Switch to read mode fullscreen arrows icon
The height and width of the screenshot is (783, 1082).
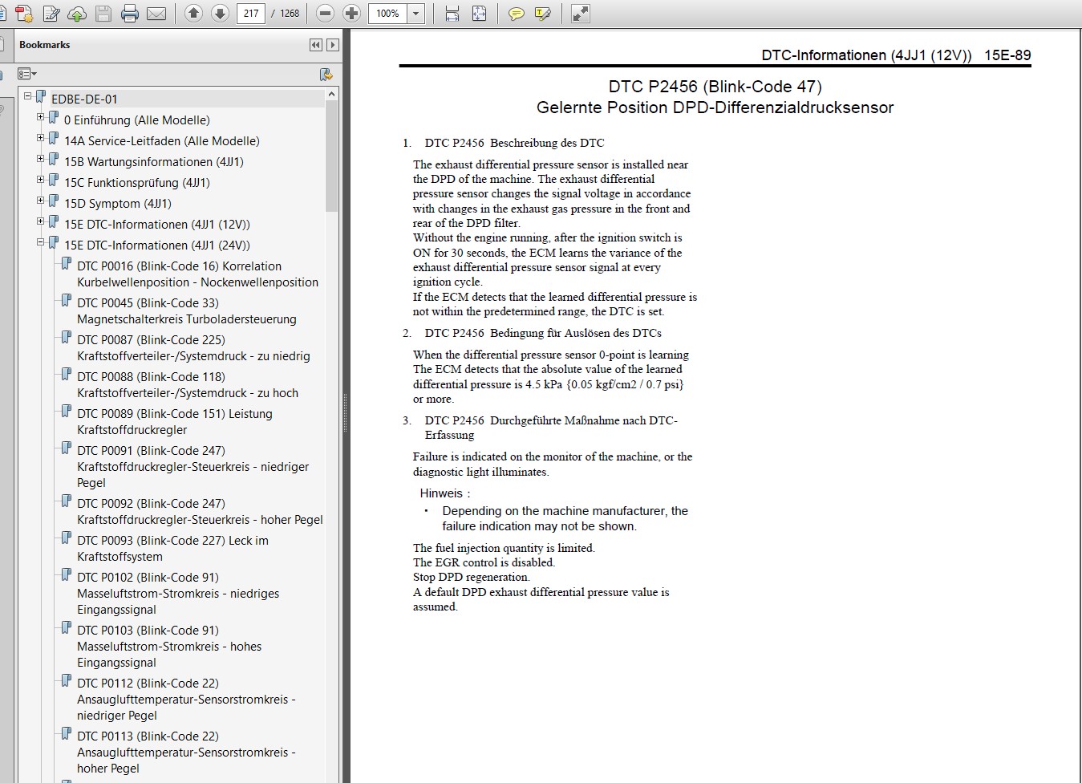tap(581, 14)
